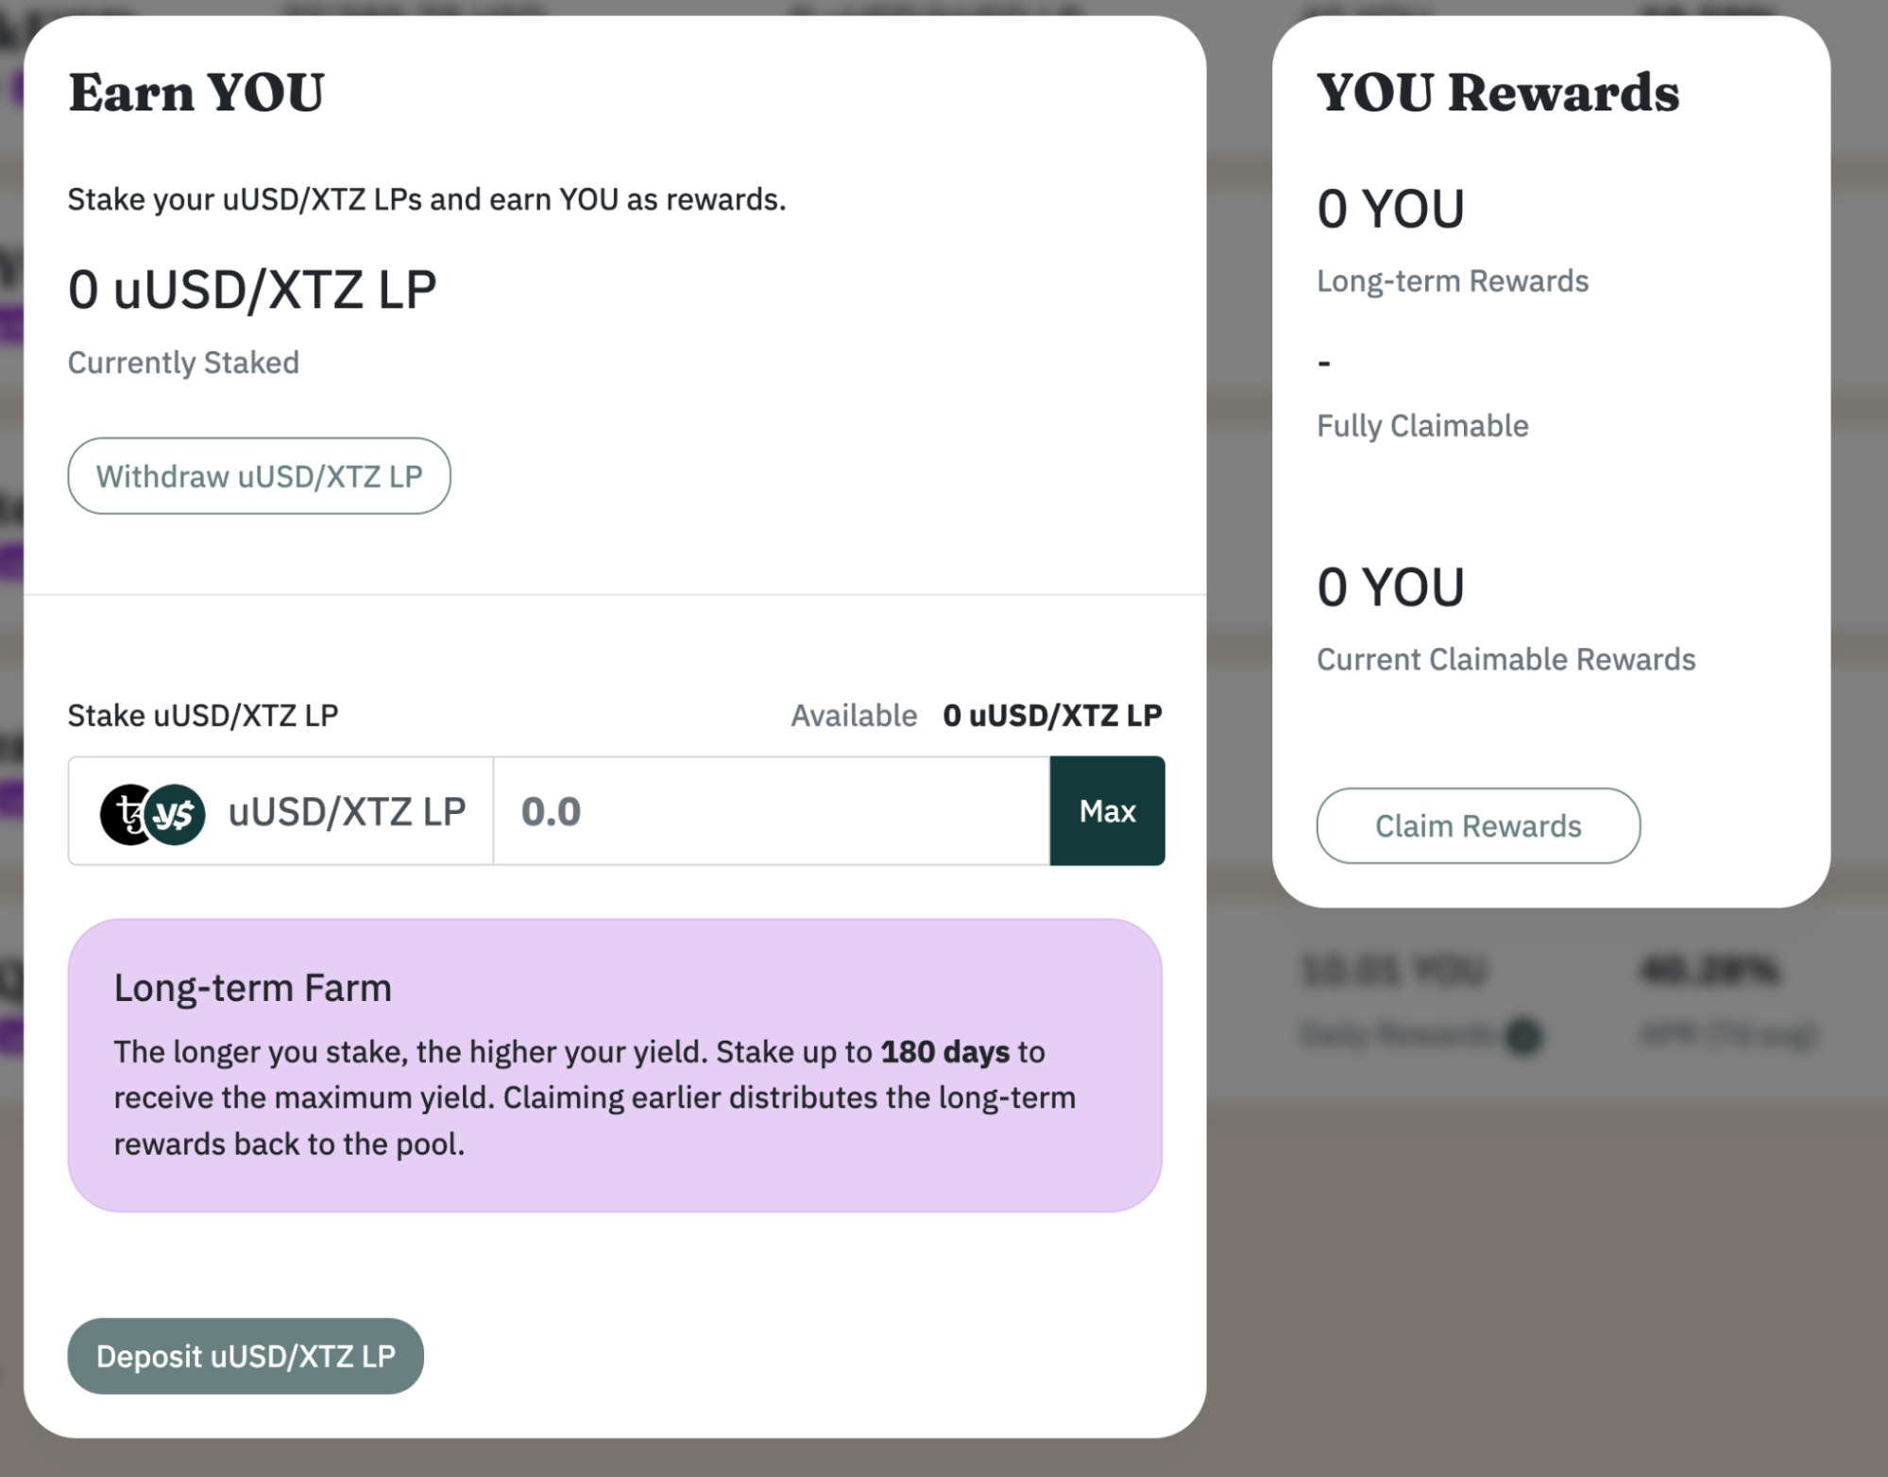Click the Long-term Farm notice title
The image size is (1888, 1477).
pos(252,988)
